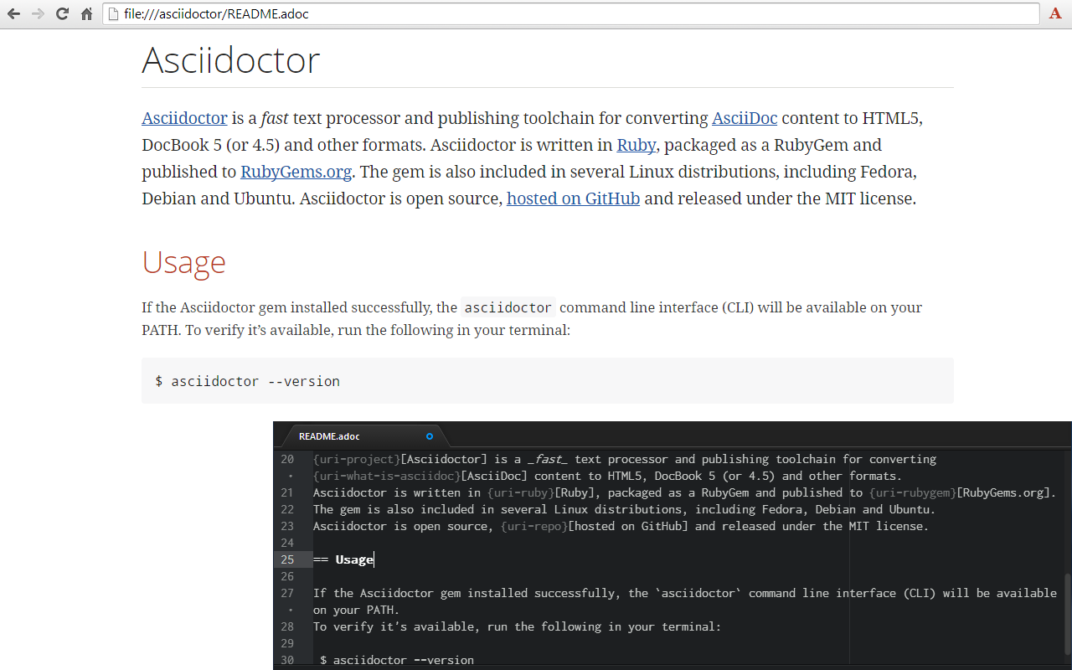Visit the Ruby hyperlink
Screen dimensions: 1072x670
636,145
